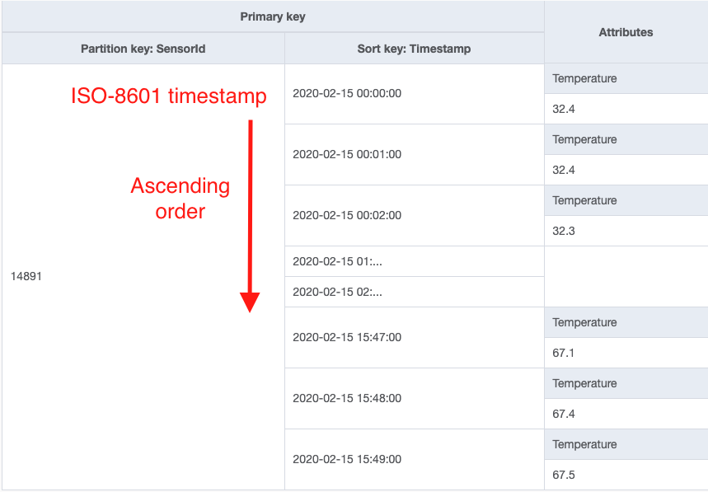708x492 pixels.
Task: Click timestamp 2020-02-15 00:01:00
Action: (345, 154)
